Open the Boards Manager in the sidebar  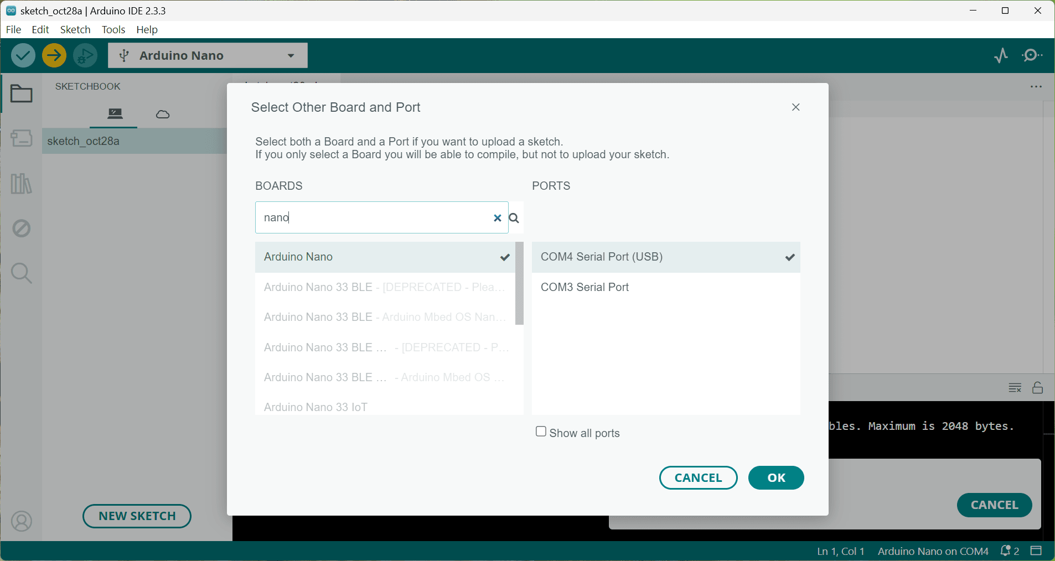22,138
